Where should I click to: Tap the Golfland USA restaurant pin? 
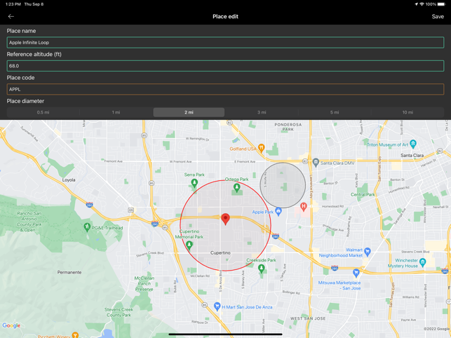(x=261, y=148)
